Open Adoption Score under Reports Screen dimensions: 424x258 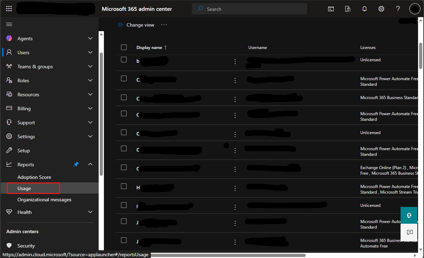coord(34,177)
